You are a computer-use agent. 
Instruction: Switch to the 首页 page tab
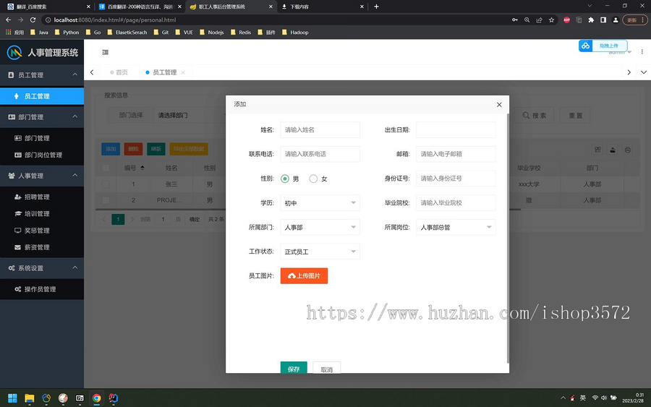click(x=119, y=72)
